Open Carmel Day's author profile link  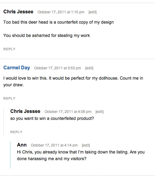coord(17,68)
